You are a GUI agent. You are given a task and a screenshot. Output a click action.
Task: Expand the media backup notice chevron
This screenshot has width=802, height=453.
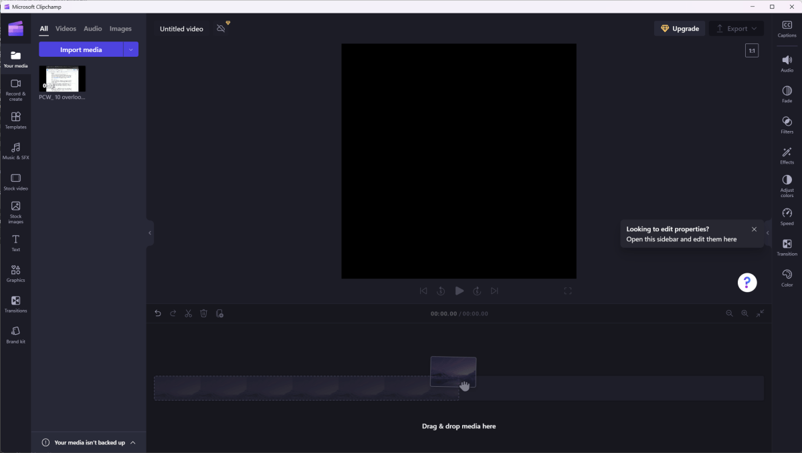point(133,442)
